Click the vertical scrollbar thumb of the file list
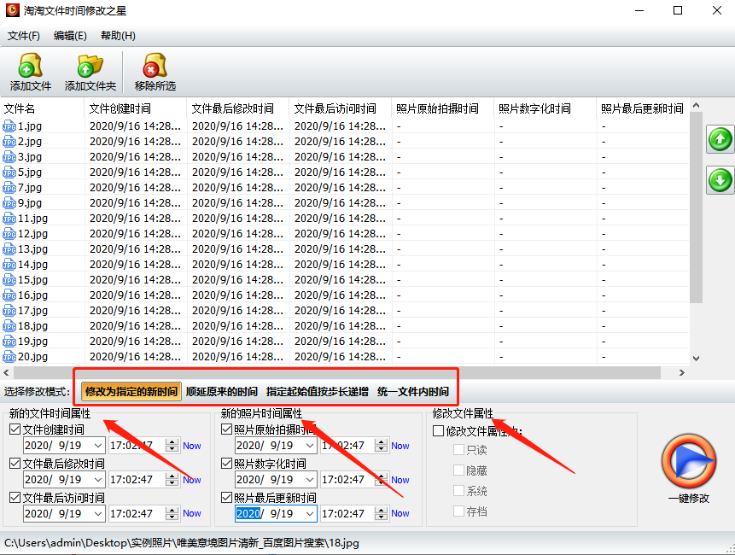The image size is (735, 555). (696, 207)
